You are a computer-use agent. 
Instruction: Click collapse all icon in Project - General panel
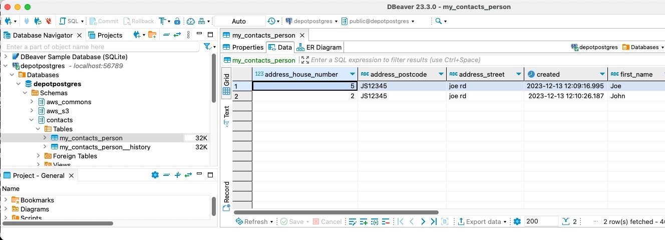click(166, 175)
